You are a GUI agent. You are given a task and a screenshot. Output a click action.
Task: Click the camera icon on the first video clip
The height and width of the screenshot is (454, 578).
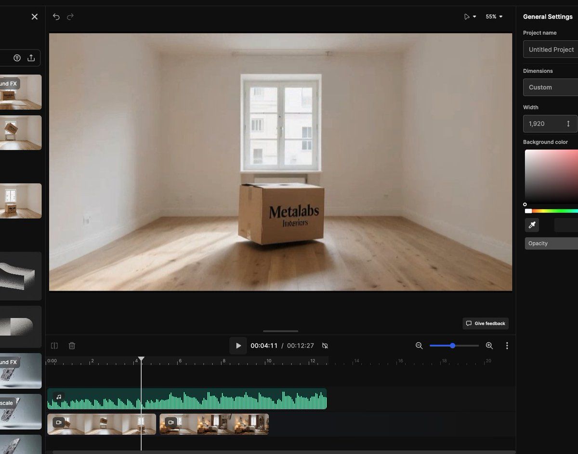point(59,423)
